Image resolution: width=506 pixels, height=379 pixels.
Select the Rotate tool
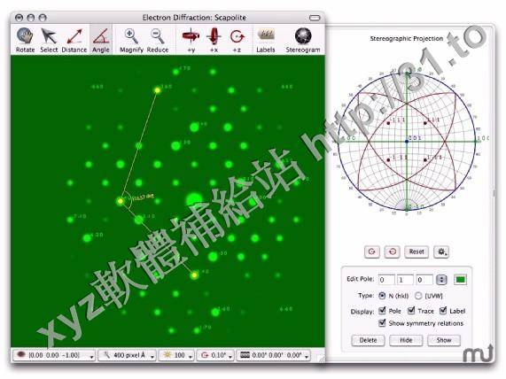(x=25, y=40)
